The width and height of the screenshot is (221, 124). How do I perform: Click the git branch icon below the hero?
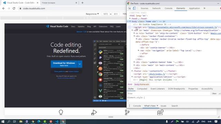point(127,112)
